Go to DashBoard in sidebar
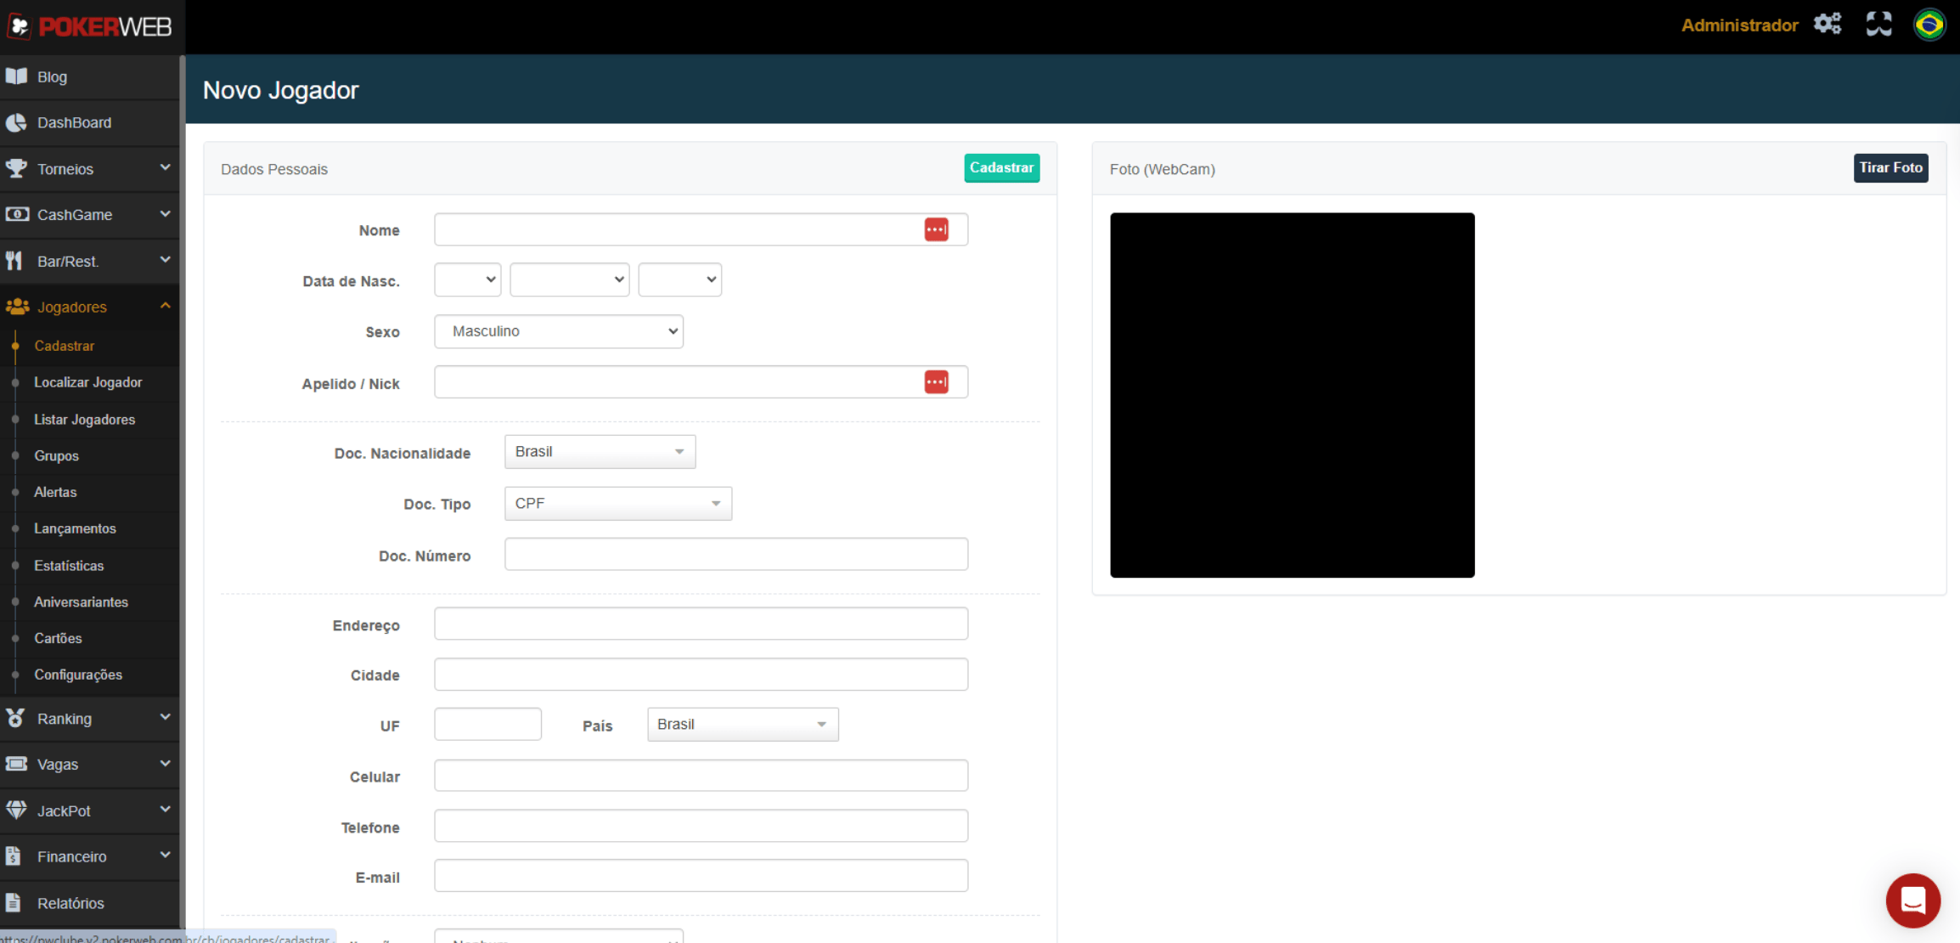 click(x=74, y=123)
